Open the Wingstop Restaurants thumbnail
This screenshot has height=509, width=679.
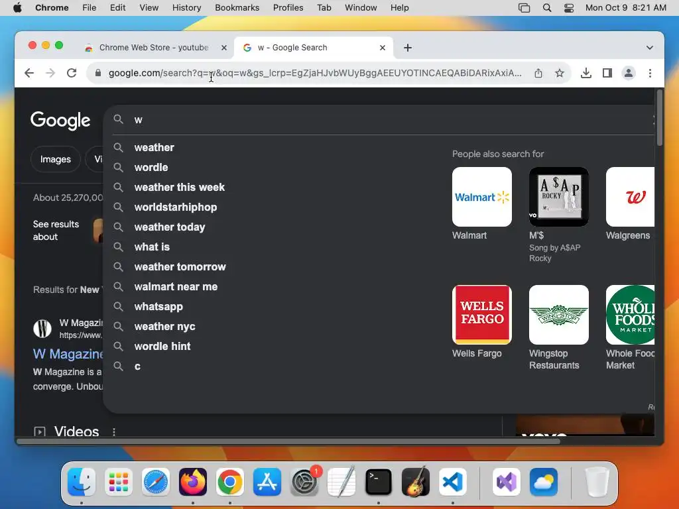[x=558, y=315]
